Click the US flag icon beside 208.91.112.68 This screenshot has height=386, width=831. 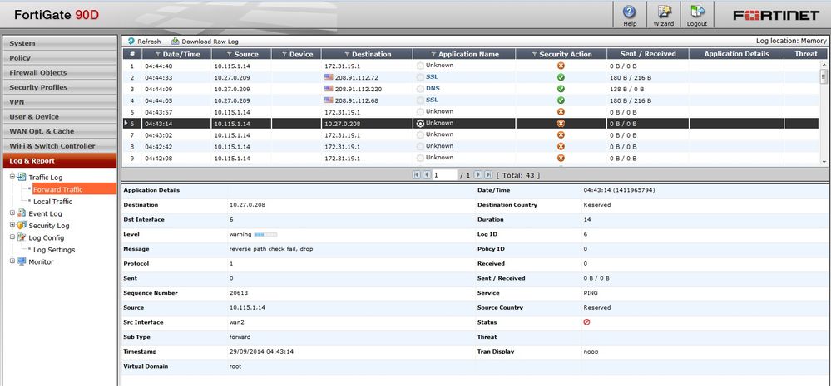click(x=329, y=100)
